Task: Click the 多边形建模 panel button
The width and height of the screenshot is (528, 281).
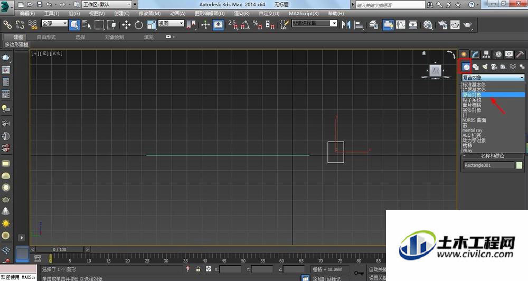Action: [x=17, y=44]
